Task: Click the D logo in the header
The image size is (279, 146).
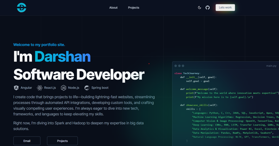Action: pos(21,8)
